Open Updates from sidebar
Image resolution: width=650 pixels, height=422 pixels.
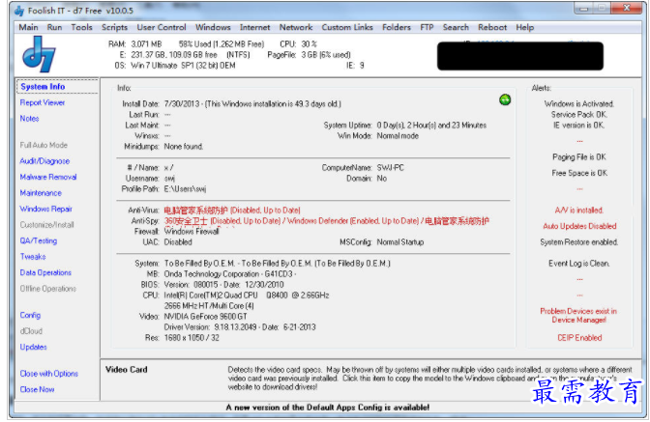[x=33, y=347]
